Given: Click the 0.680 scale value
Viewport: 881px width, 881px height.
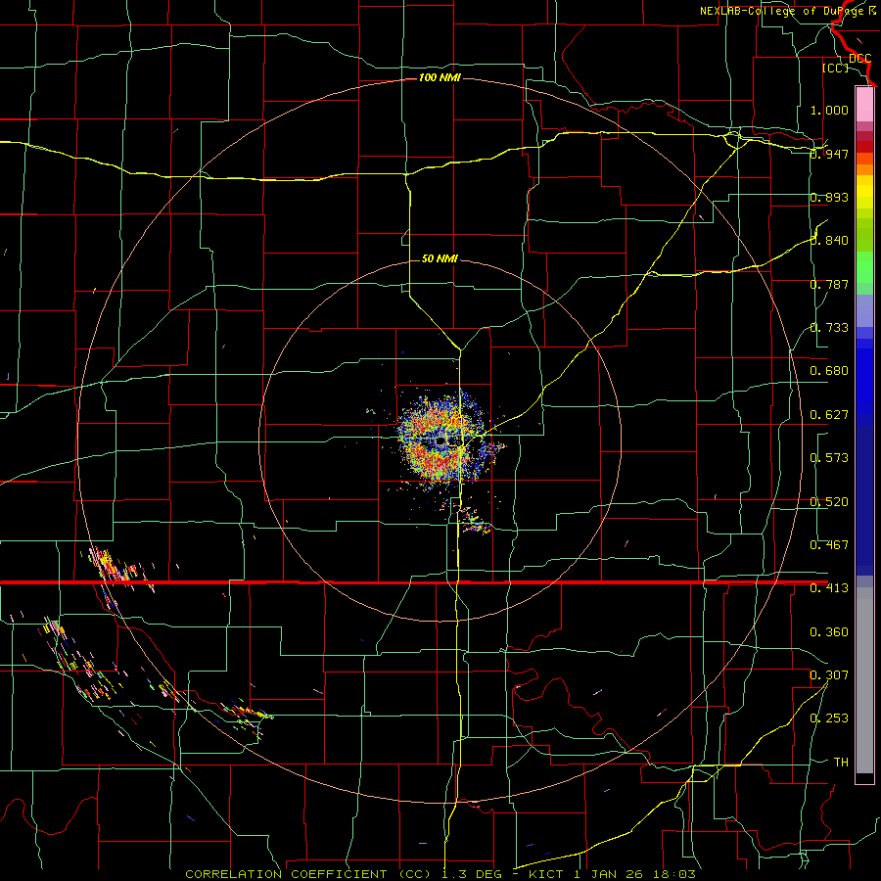Looking at the screenshot, I should (x=829, y=371).
